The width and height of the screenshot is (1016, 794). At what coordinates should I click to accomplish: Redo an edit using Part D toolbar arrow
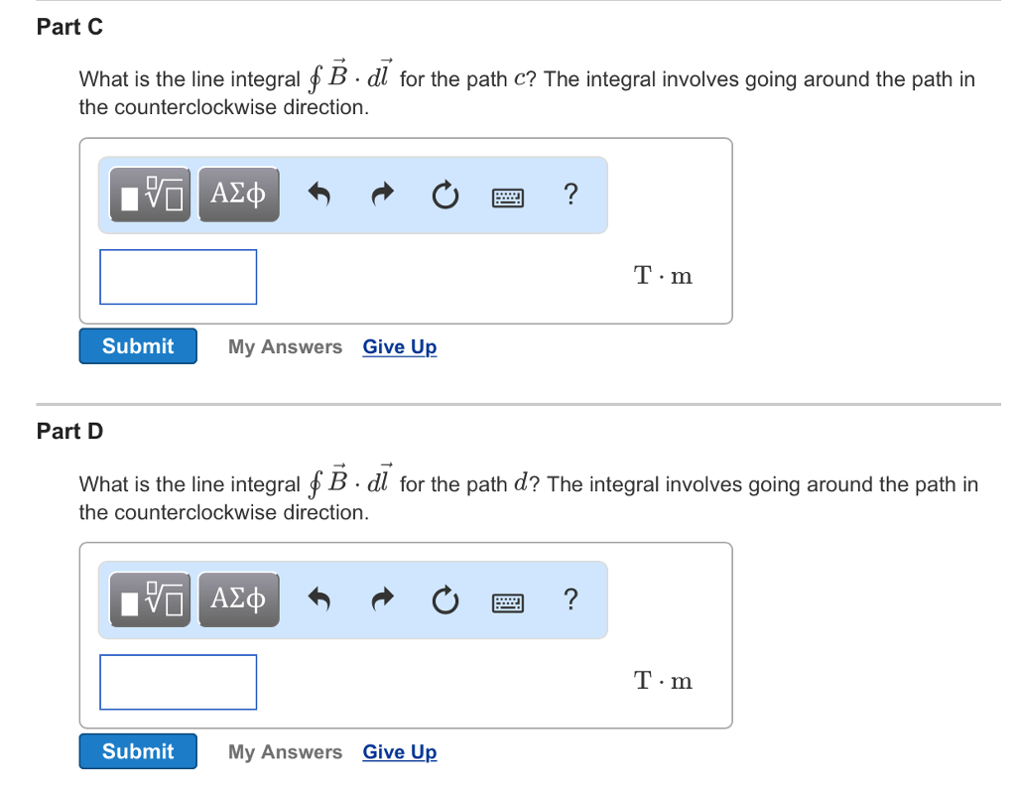point(382,599)
